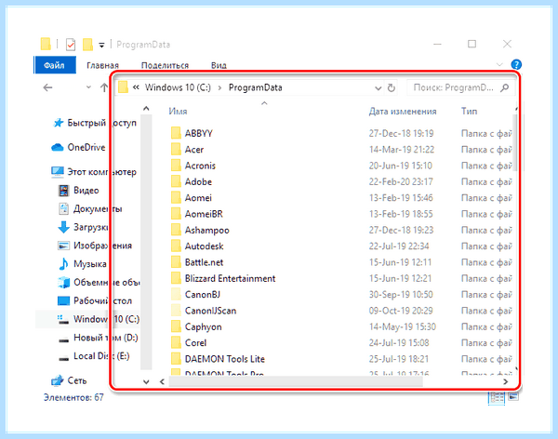Sort by Дата изменения column
The width and height of the screenshot is (558, 439).
click(403, 112)
